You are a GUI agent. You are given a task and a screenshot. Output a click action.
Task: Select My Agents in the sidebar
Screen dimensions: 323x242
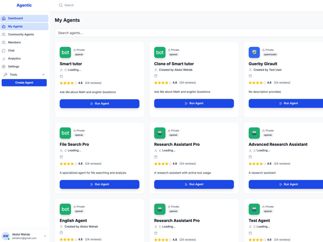[x=24, y=26]
